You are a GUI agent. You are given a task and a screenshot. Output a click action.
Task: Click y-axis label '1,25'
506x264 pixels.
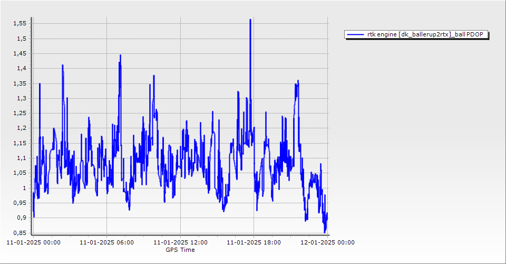(20, 113)
